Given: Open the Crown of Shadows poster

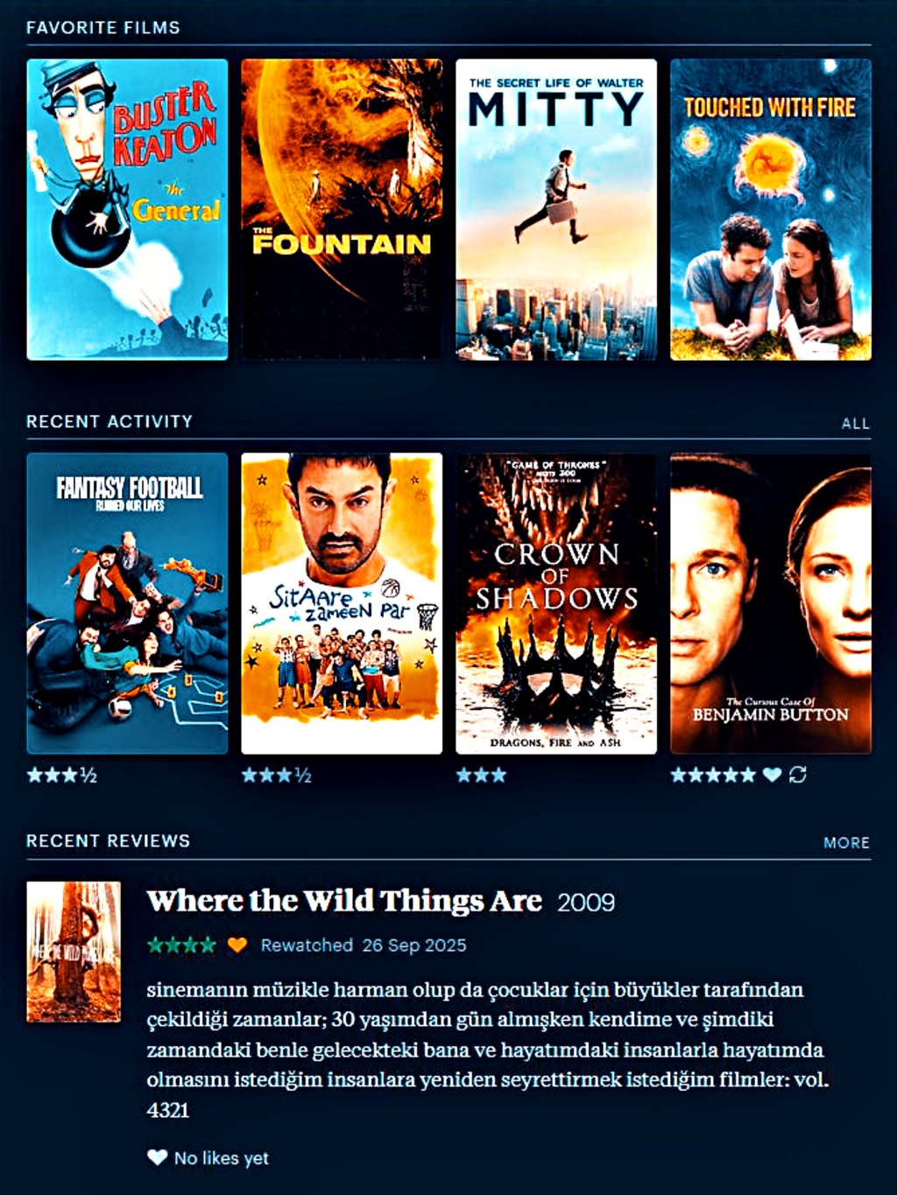Looking at the screenshot, I should click(x=556, y=603).
